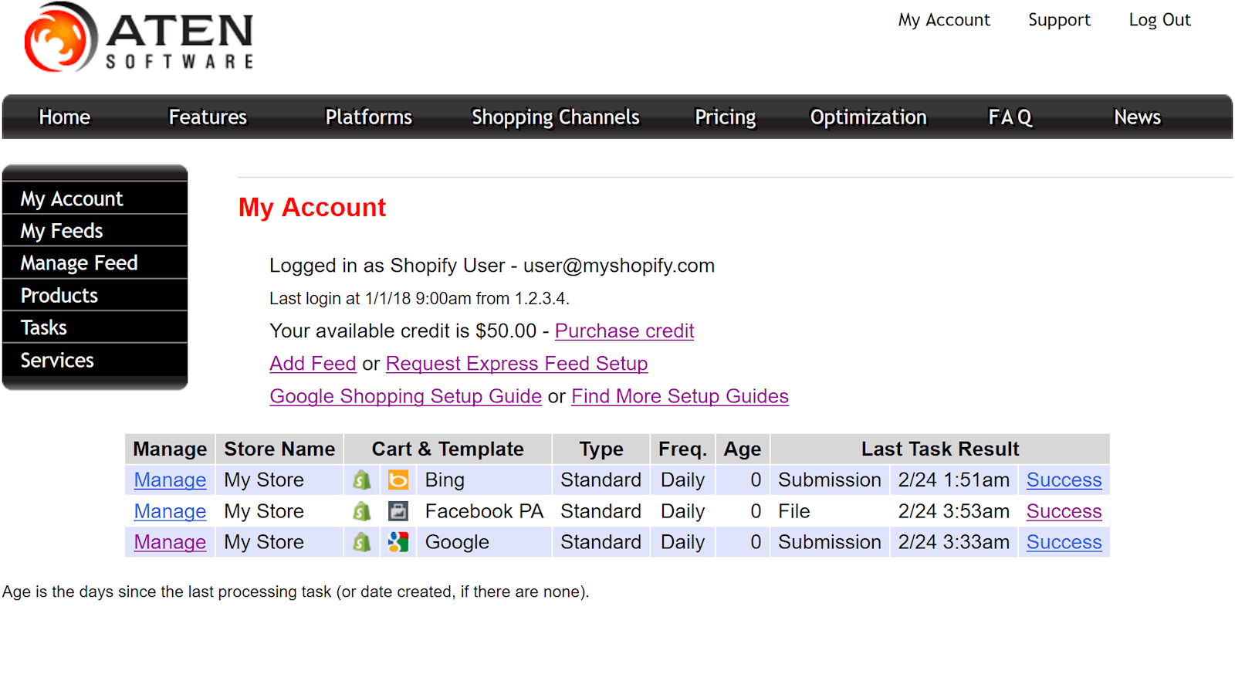The width and height of the screenshot is (1235, 695).
Task: Open the Platforms menu
Action: pos(368,117)
